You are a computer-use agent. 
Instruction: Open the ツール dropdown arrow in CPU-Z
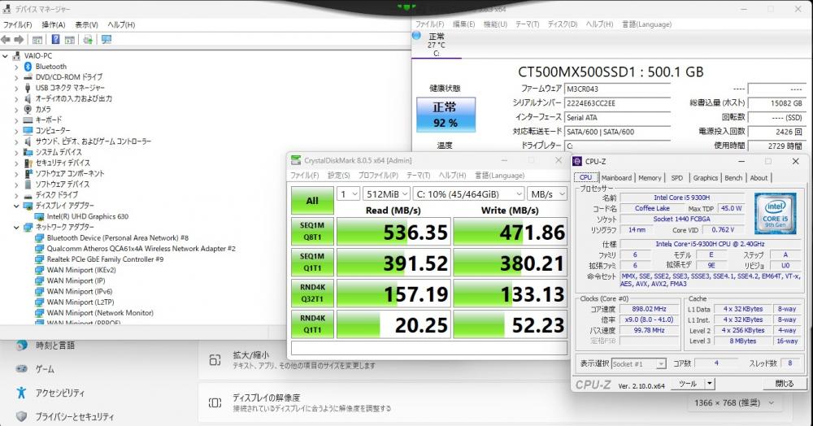pos(710,384)
